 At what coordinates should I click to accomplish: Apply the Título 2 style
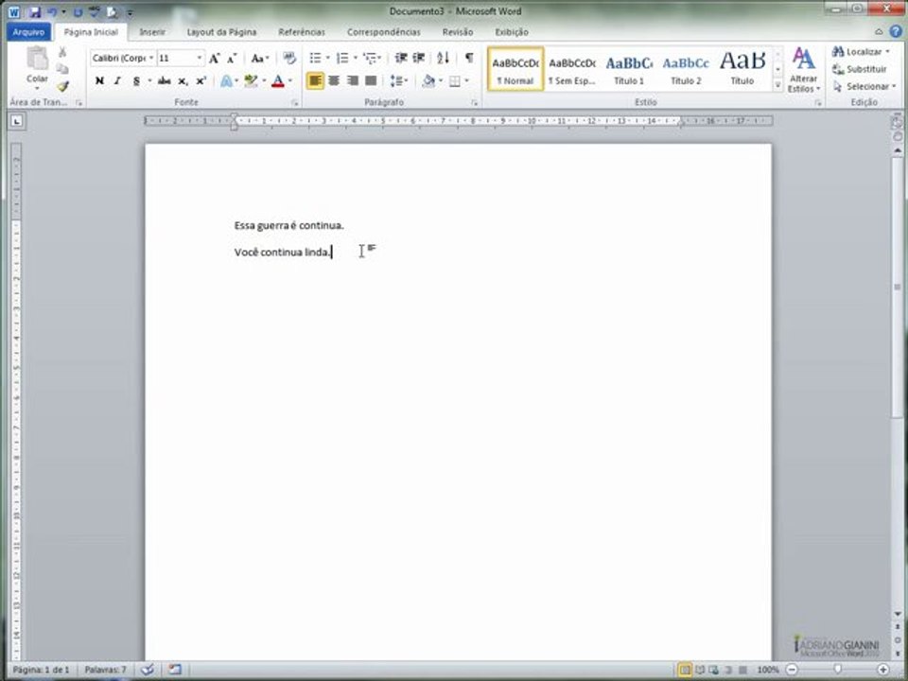click(x=686, y=69)
